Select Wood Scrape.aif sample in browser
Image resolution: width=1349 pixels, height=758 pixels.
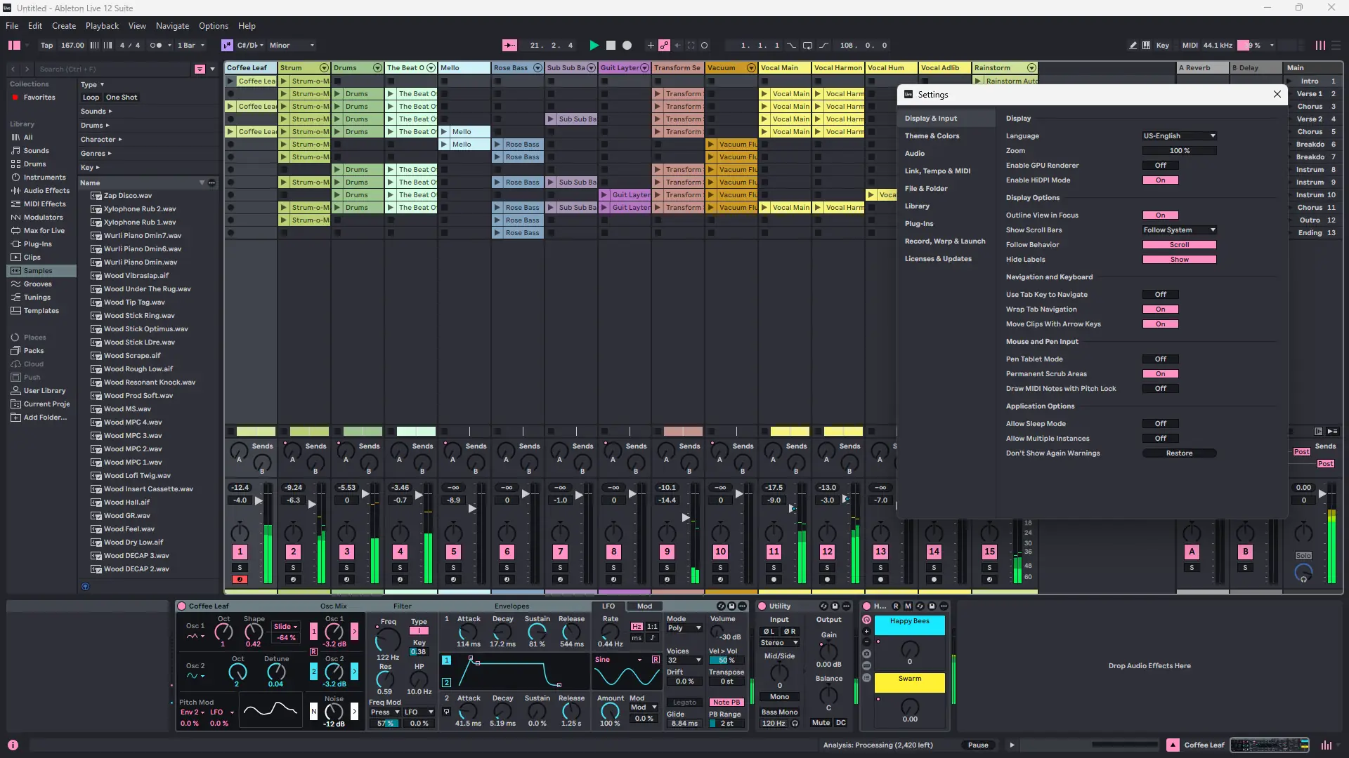tap(132, 356)
